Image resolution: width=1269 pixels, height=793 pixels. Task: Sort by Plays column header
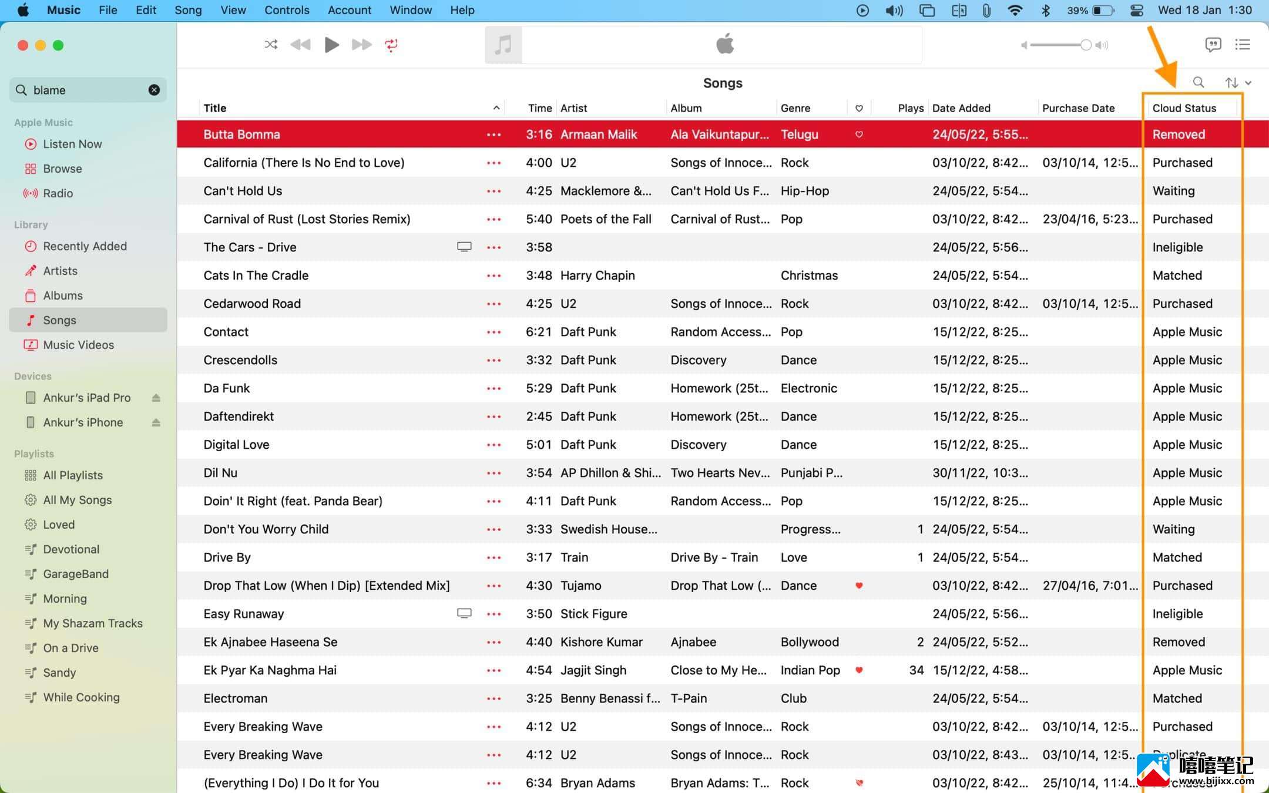(899, 108)
